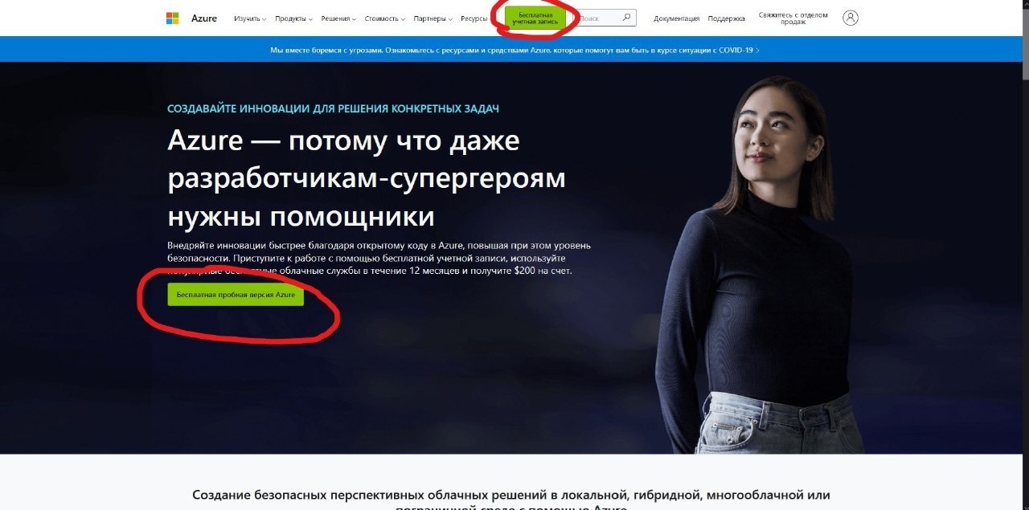Click the search magnifier icon
The width and height of the screenshot is (1029, 510).
pyautogui.click(x=627, y=17)
